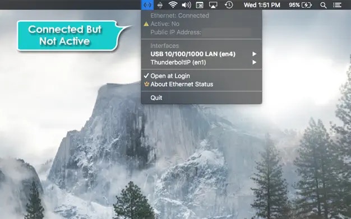
Task: Click the yellow warning triangle beside Active
Action: (146, 24)
